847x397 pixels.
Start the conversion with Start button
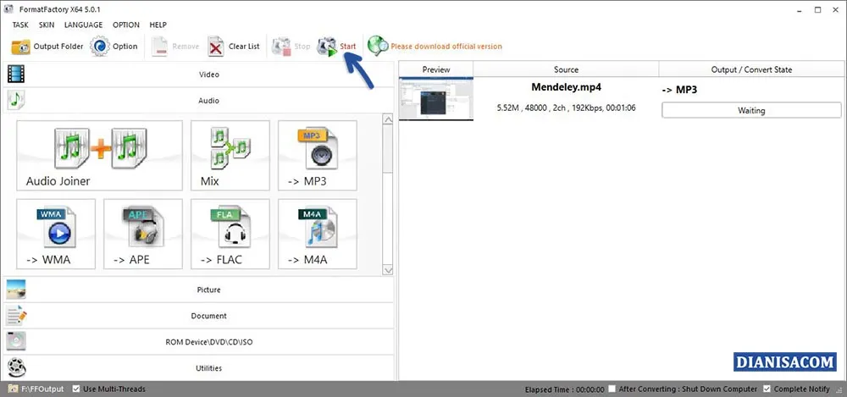tap(336, 47)
